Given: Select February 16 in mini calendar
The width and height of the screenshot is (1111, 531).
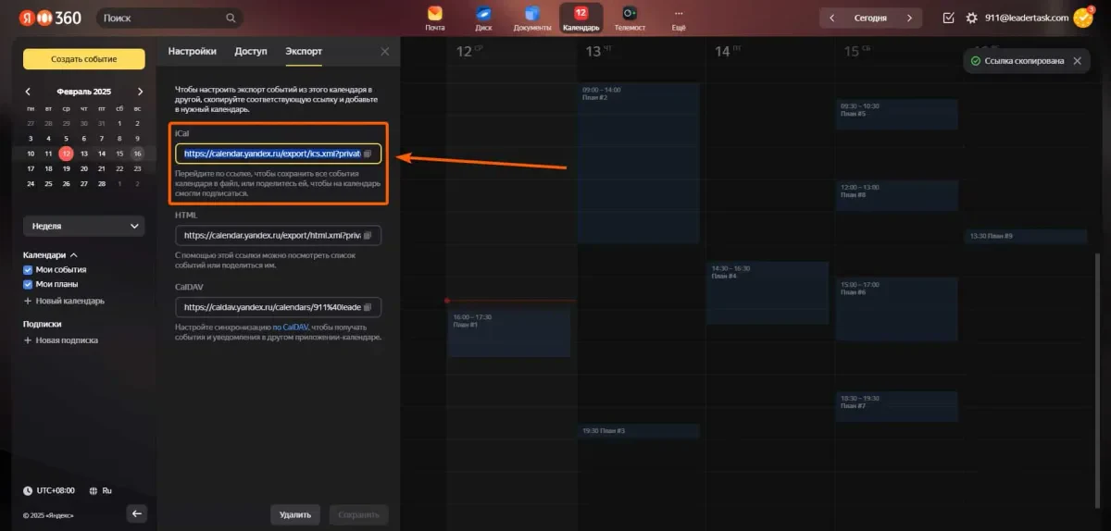Looking at the screenshot, I should coord(137,154).
